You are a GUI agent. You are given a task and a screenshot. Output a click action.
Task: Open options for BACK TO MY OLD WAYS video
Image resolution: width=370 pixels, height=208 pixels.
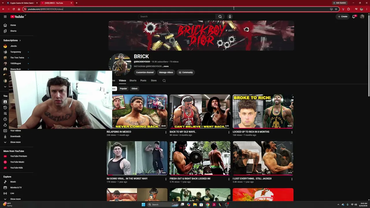tap(229, 132)
